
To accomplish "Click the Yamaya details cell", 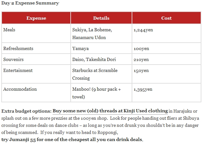I will 101,48.
